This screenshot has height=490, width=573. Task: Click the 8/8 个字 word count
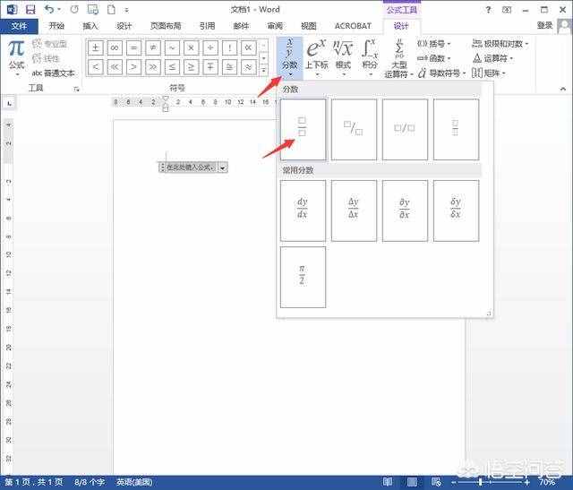pyautogui.click(x=90, y=482)
